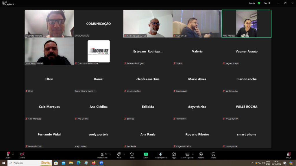Open the Apps panel

click(x=174, y=155)
